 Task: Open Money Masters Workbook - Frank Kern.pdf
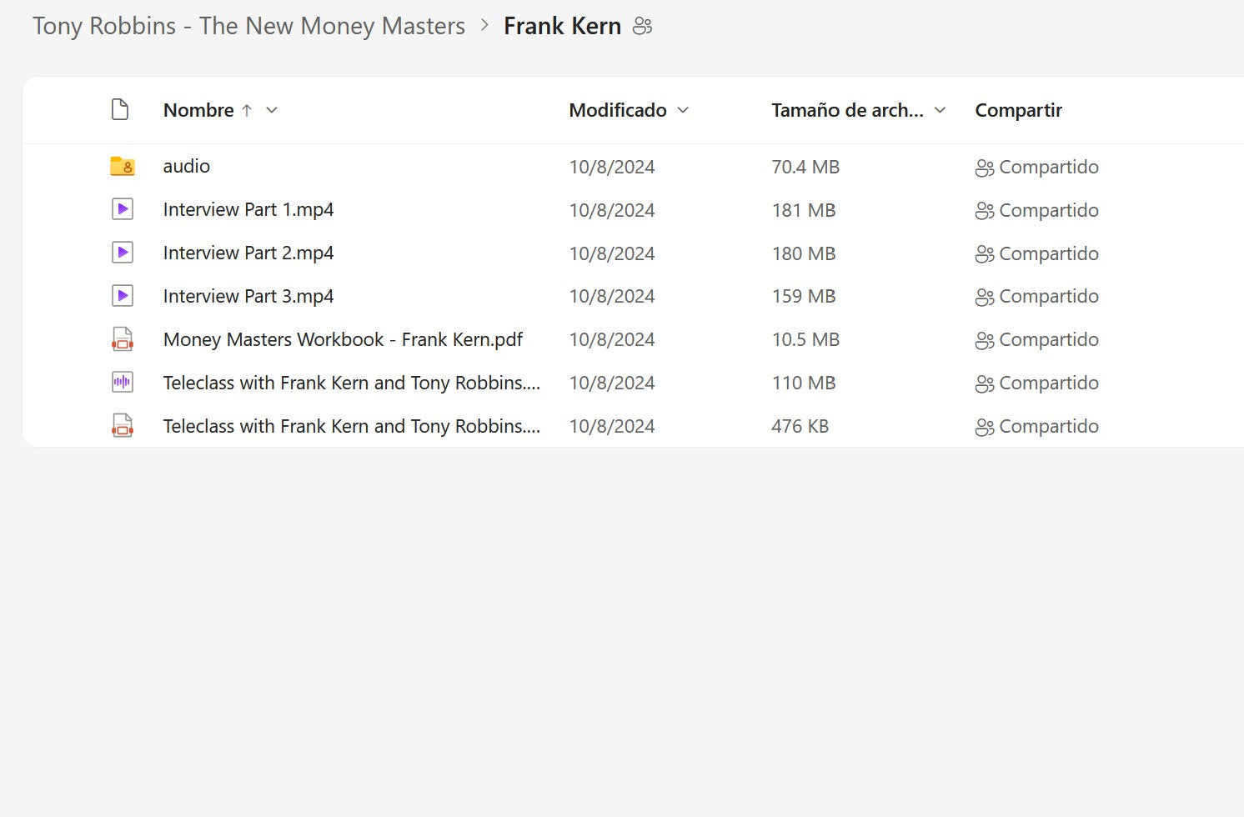(x=343, y=340)
